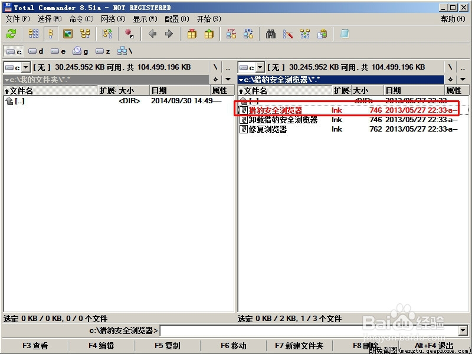Open the 网络(N) menu

click(113, 19)
